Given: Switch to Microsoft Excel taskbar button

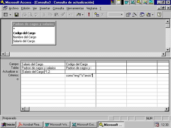Looking at the screenshot, I should [84, 125].
